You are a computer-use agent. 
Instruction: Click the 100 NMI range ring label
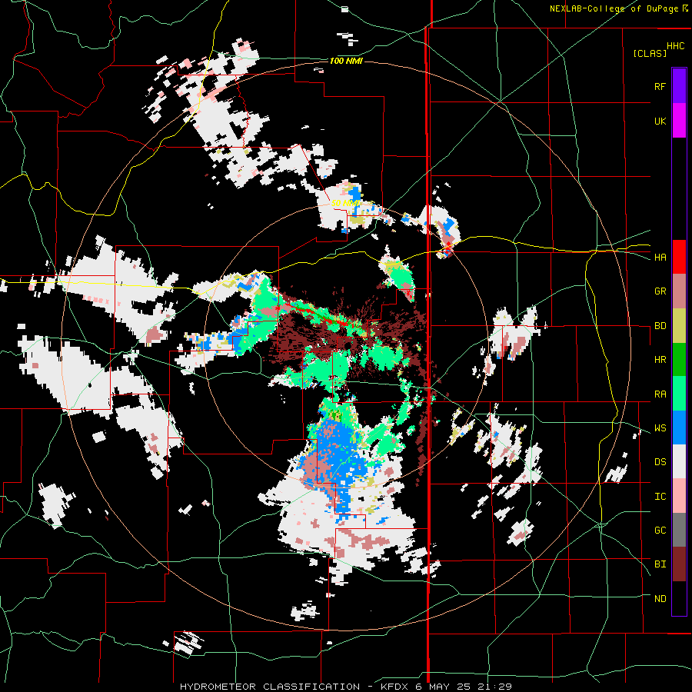(x=346, y=61)
